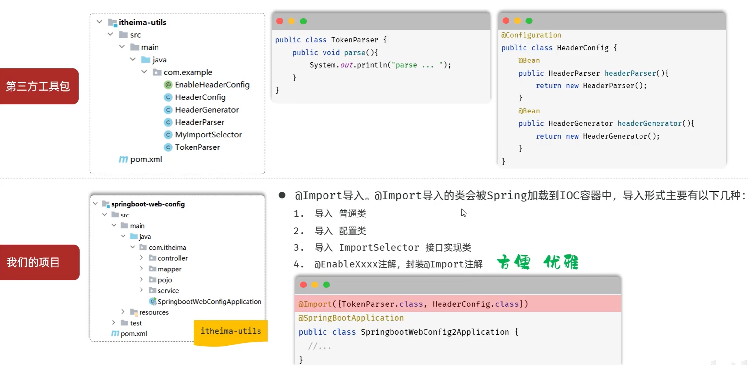Collapse the springboot-web-config root node
The height and width of the screenshot is (365, 748).
(x=95, y=204)
